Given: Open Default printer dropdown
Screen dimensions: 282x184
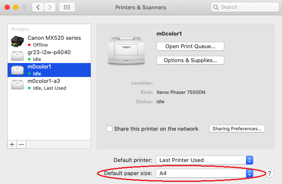Looking at the screenshot, I should point(204,160).
